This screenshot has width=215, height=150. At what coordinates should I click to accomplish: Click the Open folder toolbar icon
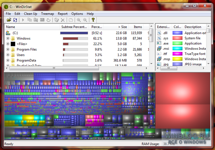click(9, 20)
